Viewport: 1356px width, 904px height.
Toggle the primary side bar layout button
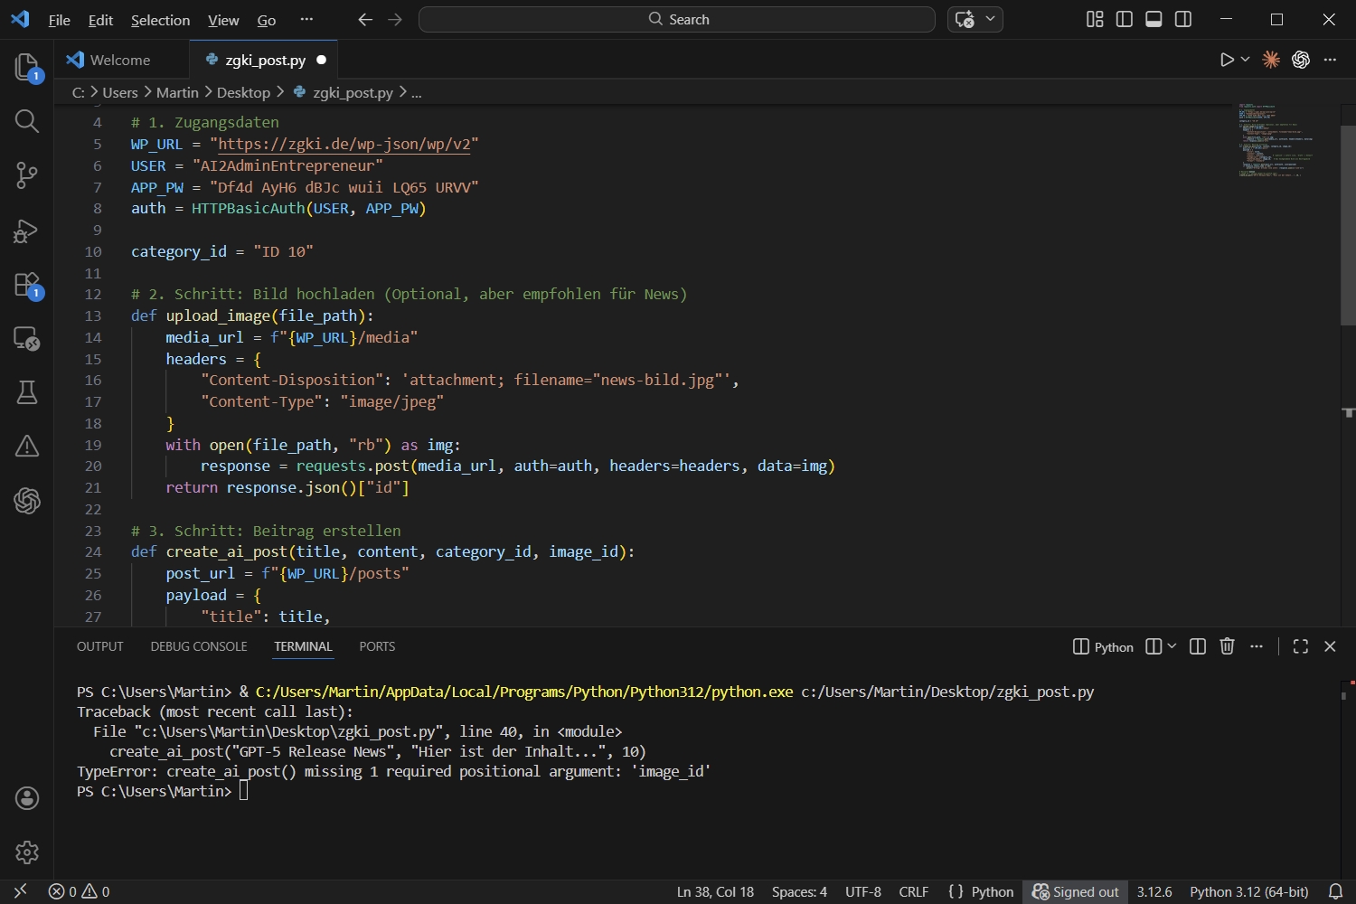[x=1125, y=19]
